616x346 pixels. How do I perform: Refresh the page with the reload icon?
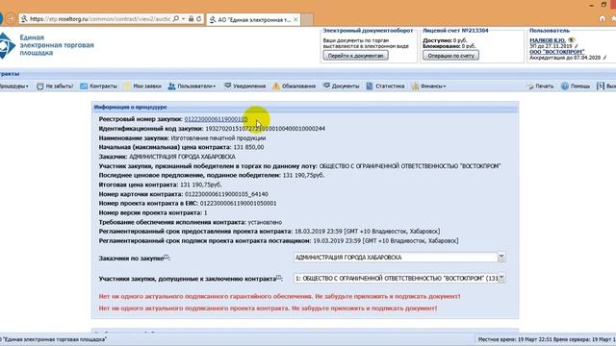coord(199,18)
